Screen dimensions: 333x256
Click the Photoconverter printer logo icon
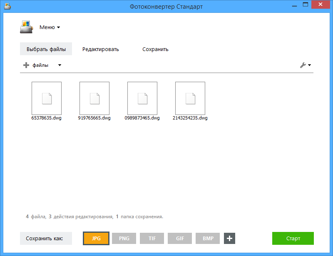tap(26, 27)
